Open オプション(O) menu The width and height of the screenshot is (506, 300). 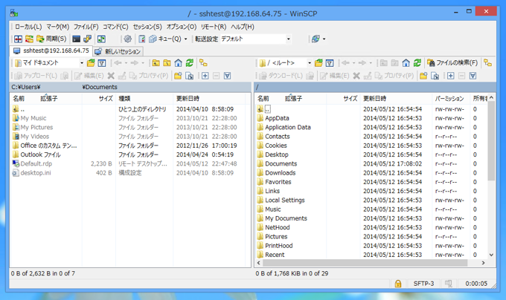point(182,27)
